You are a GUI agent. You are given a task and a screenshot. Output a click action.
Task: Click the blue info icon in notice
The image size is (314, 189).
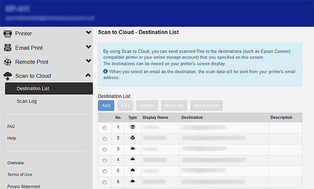105,71
